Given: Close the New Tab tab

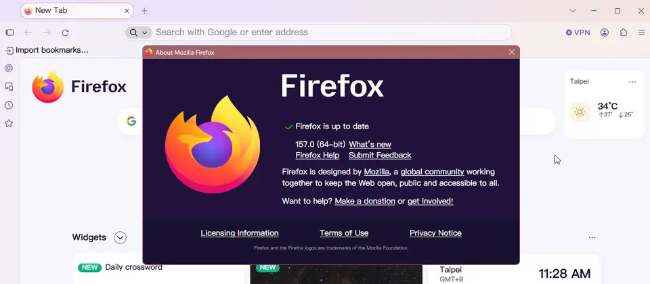Looking at the screenshot, I should click(127, 11).
